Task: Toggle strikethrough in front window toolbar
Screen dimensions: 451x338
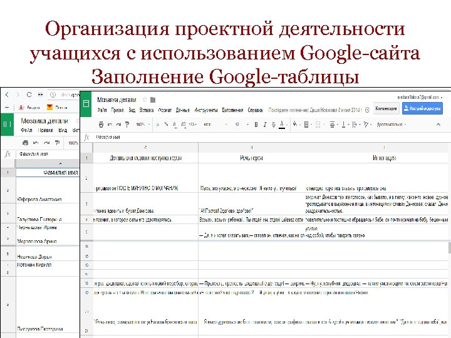Action: pos(274,125)
